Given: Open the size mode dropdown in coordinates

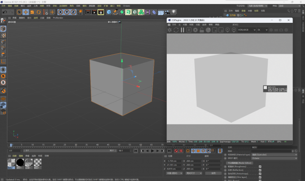Looking at the screenshot, I should 194,173.
